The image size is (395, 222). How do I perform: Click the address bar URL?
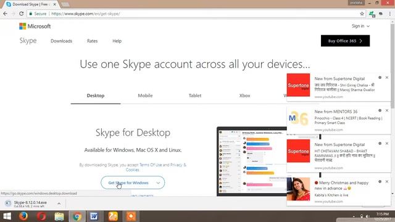click(x=86, y=14)
